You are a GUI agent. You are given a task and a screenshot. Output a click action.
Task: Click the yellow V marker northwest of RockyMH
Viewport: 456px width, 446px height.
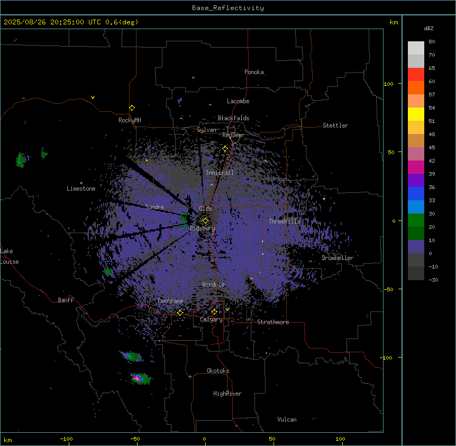pyautogui.click(x=93, y=97)
